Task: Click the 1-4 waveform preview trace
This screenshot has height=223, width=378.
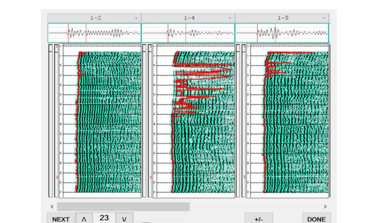Action: [x=188, y=33]
